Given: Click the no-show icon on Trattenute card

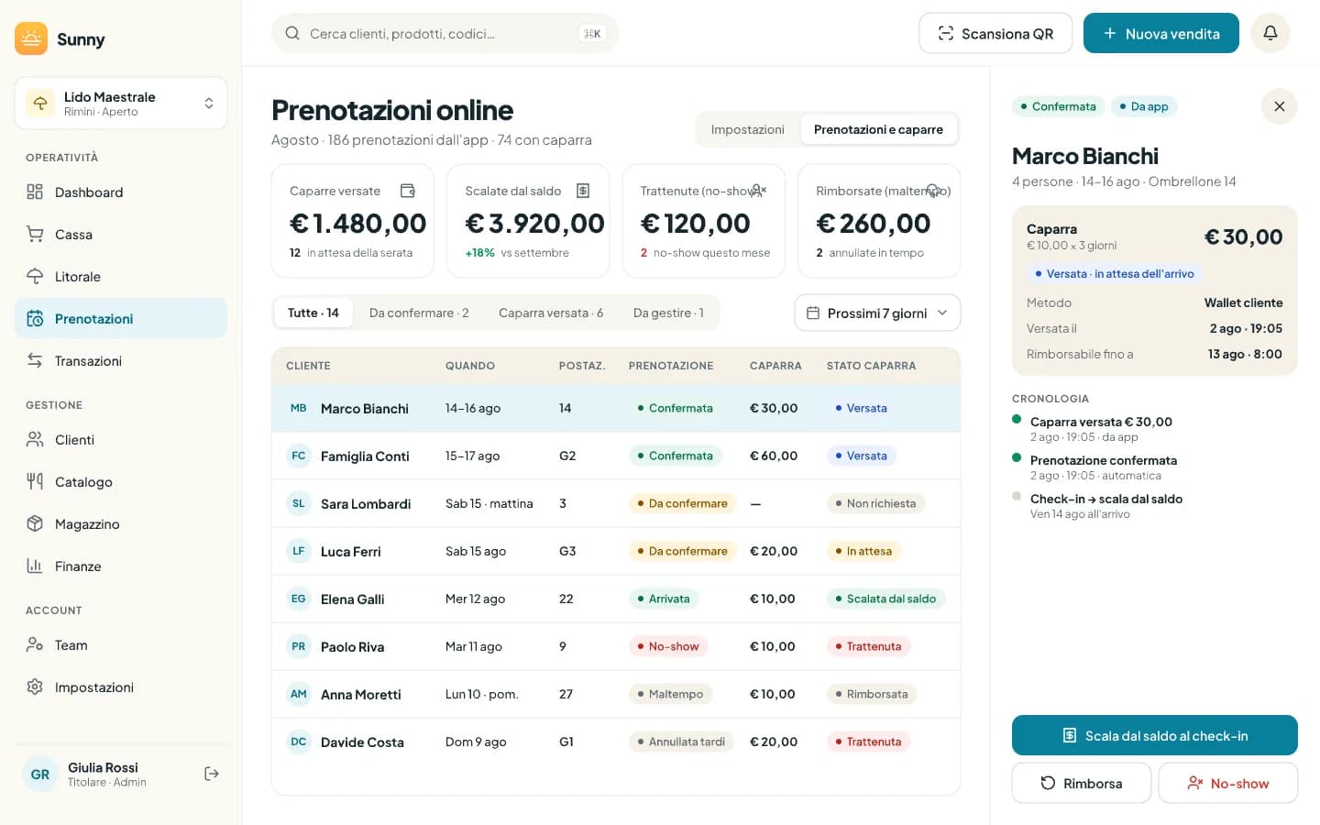Looking at the screenshot, I should click(x=759, y=191).
